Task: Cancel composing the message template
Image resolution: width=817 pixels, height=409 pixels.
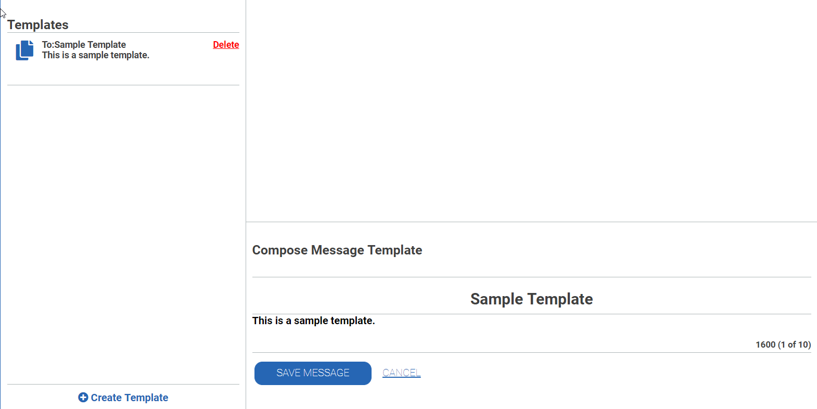Action: click(401, 373)
